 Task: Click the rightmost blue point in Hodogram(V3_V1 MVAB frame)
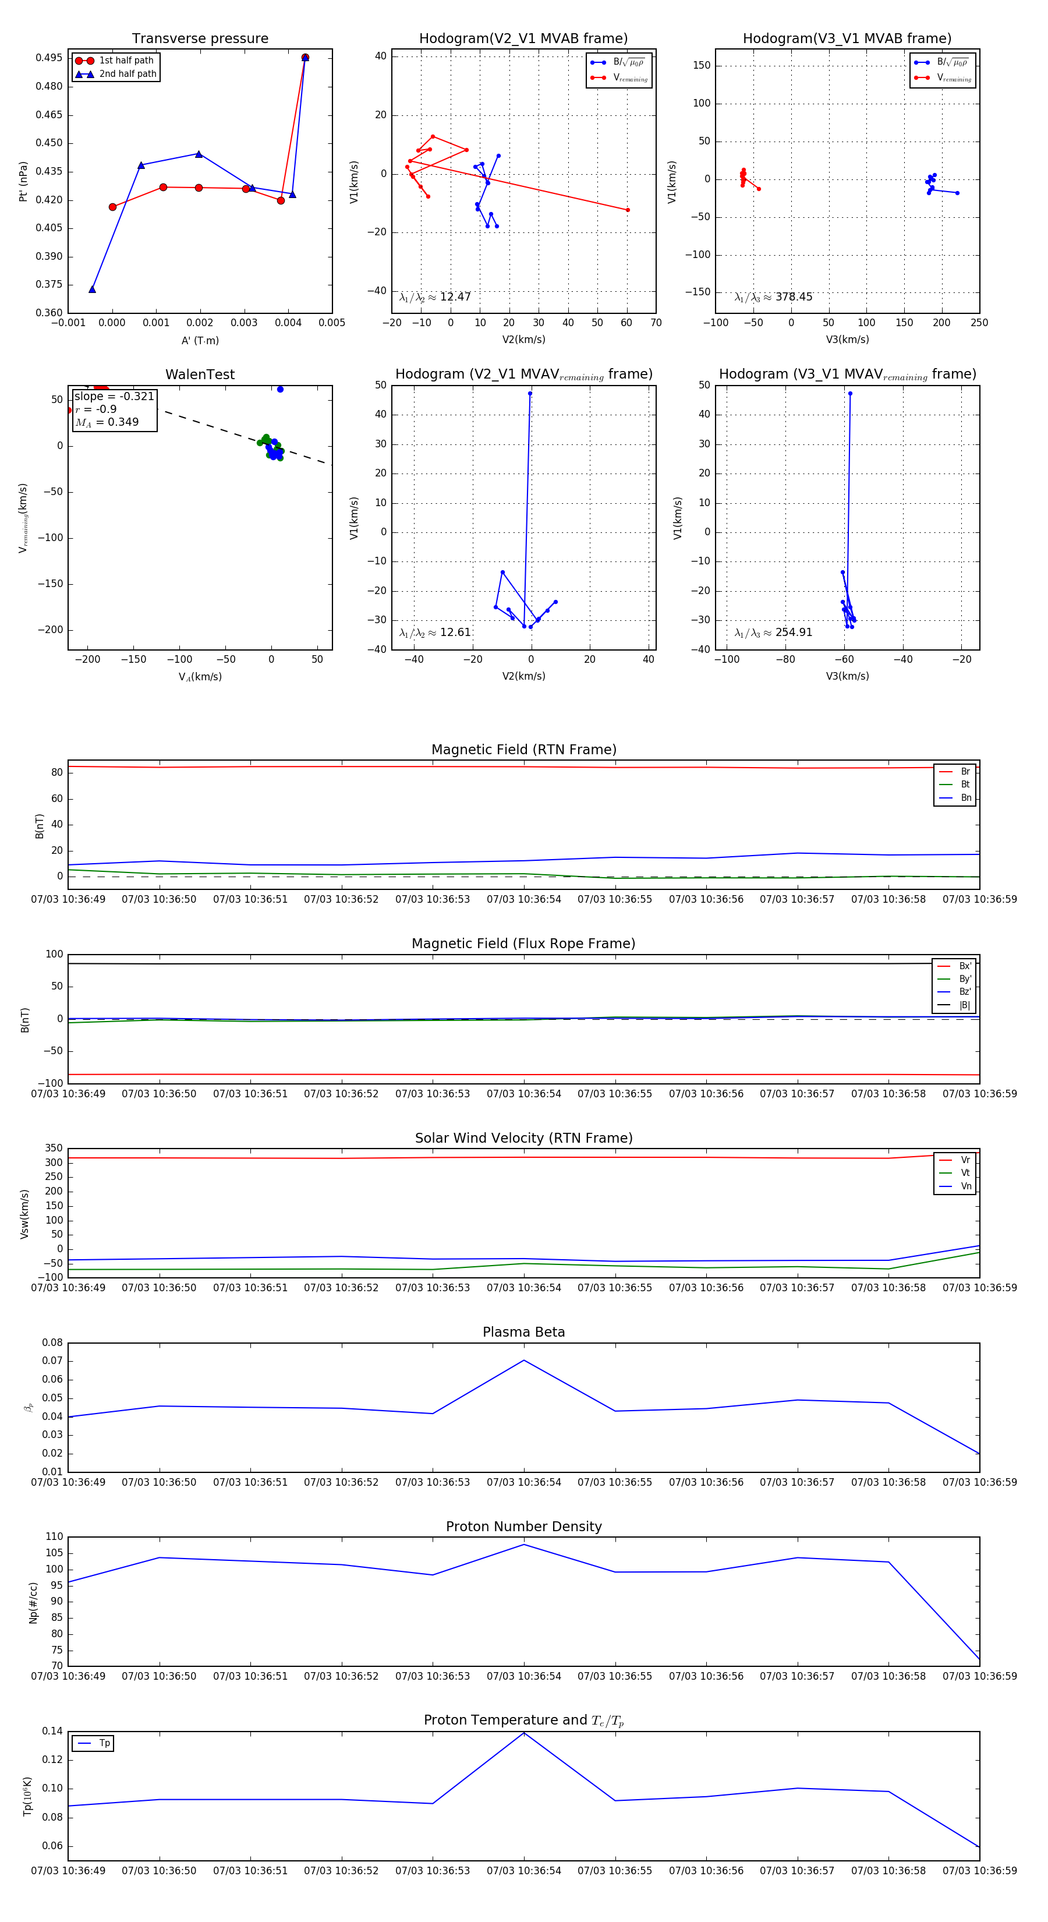pos(957,193)
